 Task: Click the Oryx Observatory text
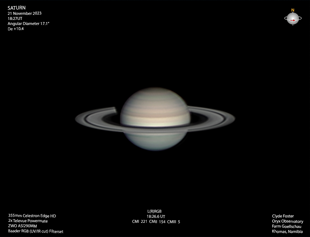click(287, 221)
